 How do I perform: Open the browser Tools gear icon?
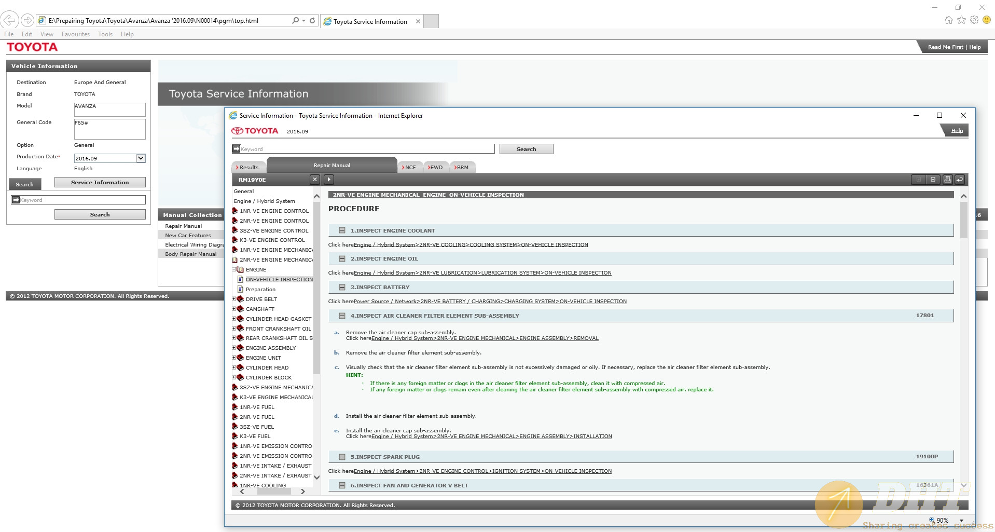tap(974, 20)
